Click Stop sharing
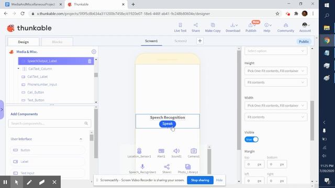This screenshot has width=335, height=188. pyautogui.click(x=200, y=180)
